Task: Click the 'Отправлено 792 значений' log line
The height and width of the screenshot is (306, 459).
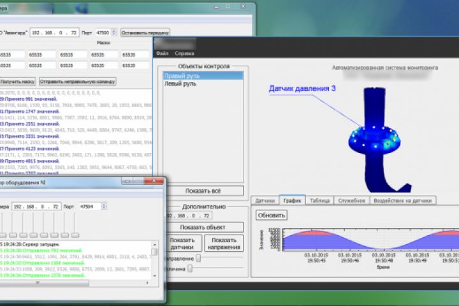Action: pos(41,251)
